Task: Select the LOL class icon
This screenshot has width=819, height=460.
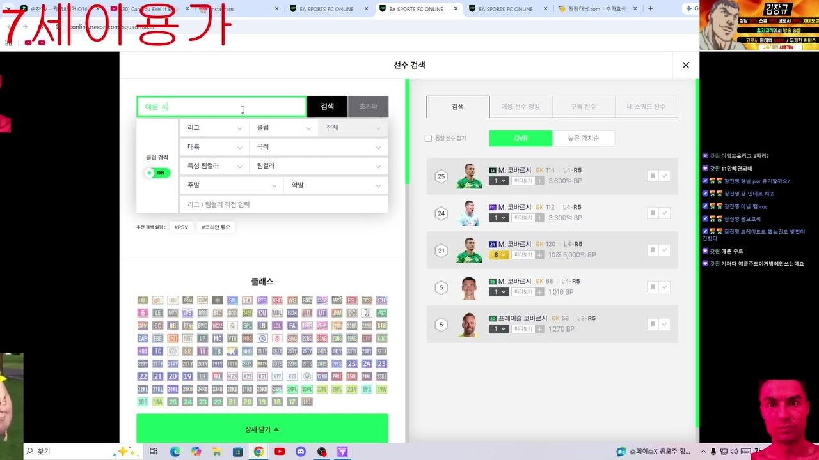Action: (x=277, y=326)
